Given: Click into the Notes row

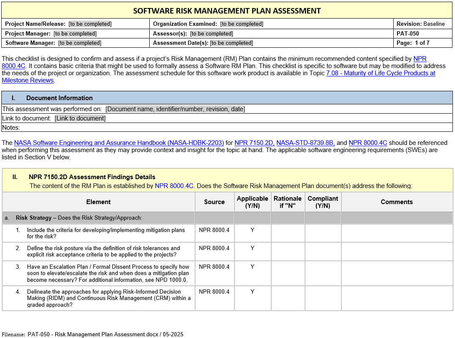Looking at the screenshot, I should point(211,127).
